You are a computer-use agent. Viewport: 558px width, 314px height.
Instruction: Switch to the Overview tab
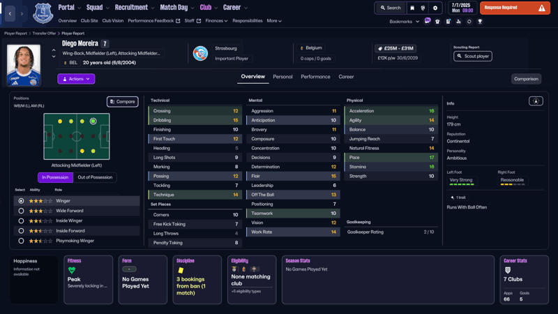click(252, 77)
